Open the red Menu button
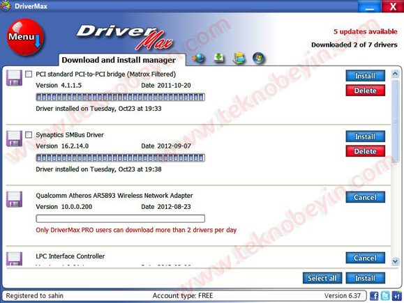The image size is (404, 303). click(25, 37)
